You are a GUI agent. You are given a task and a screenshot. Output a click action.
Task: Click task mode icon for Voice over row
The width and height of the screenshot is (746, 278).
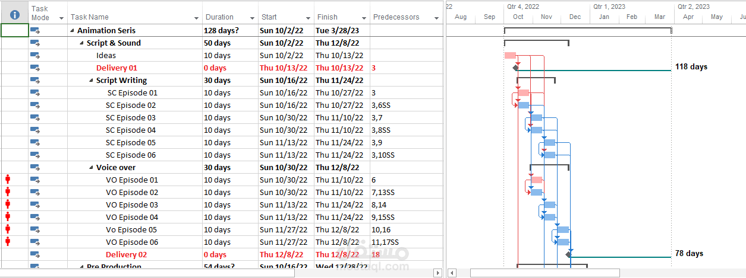(35, 167)
